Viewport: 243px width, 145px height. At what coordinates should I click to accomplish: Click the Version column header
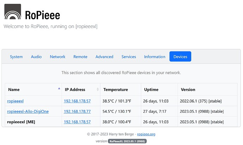click(x=207, y=90)
